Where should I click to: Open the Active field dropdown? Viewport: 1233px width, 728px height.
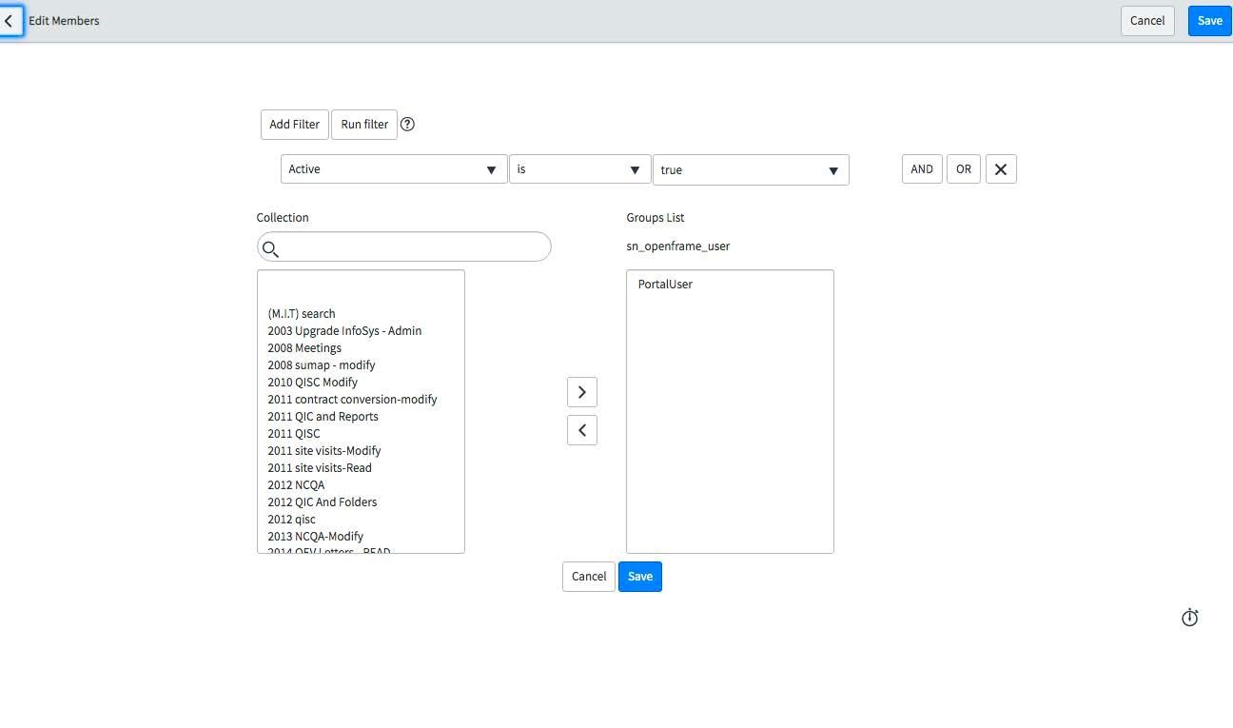coord(394,169)
